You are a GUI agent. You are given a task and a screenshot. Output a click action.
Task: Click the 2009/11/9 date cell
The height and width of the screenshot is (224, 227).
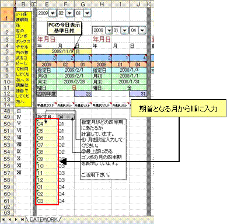point(55,51)
